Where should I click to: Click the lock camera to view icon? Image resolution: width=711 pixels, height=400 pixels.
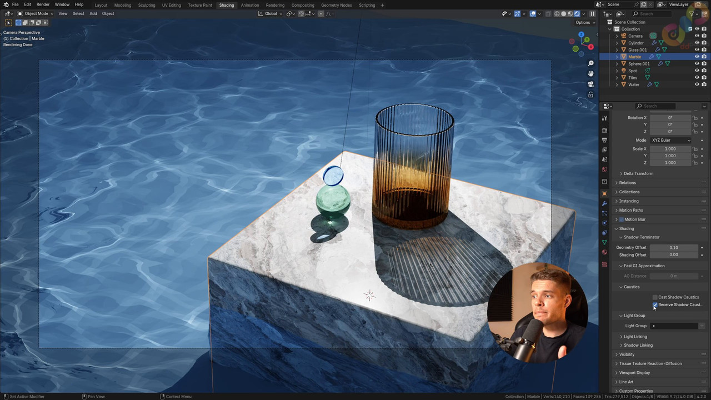(591, 94)
